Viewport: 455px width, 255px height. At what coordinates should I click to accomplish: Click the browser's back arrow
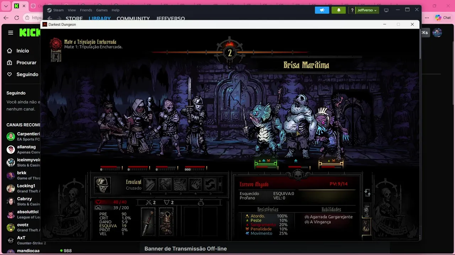coord(6,18)
